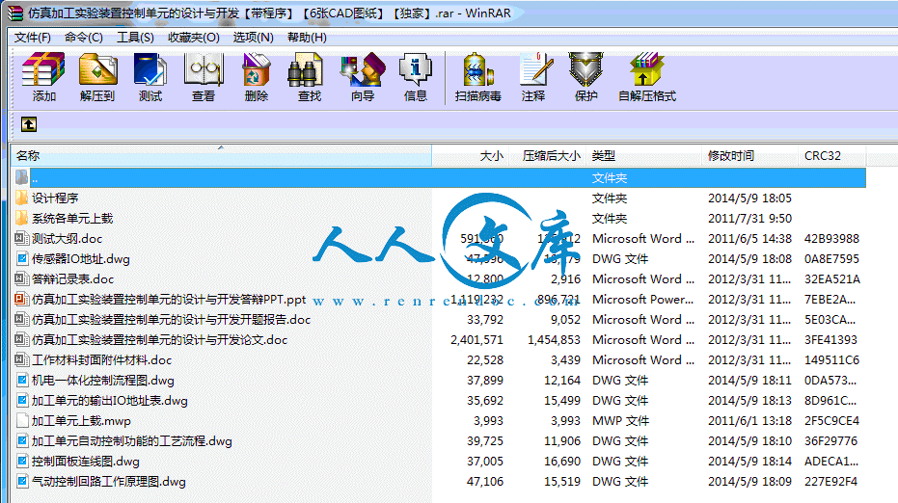
Task: Select 加工单元的输出IO地址表.dwg file name
Action: point(110,401)
